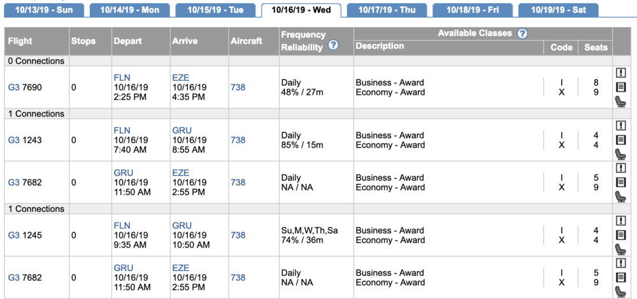Open flight details icon for G3 1243
Image resolution: width=637 pixels, height=299 pixels.
click(622, 140)
